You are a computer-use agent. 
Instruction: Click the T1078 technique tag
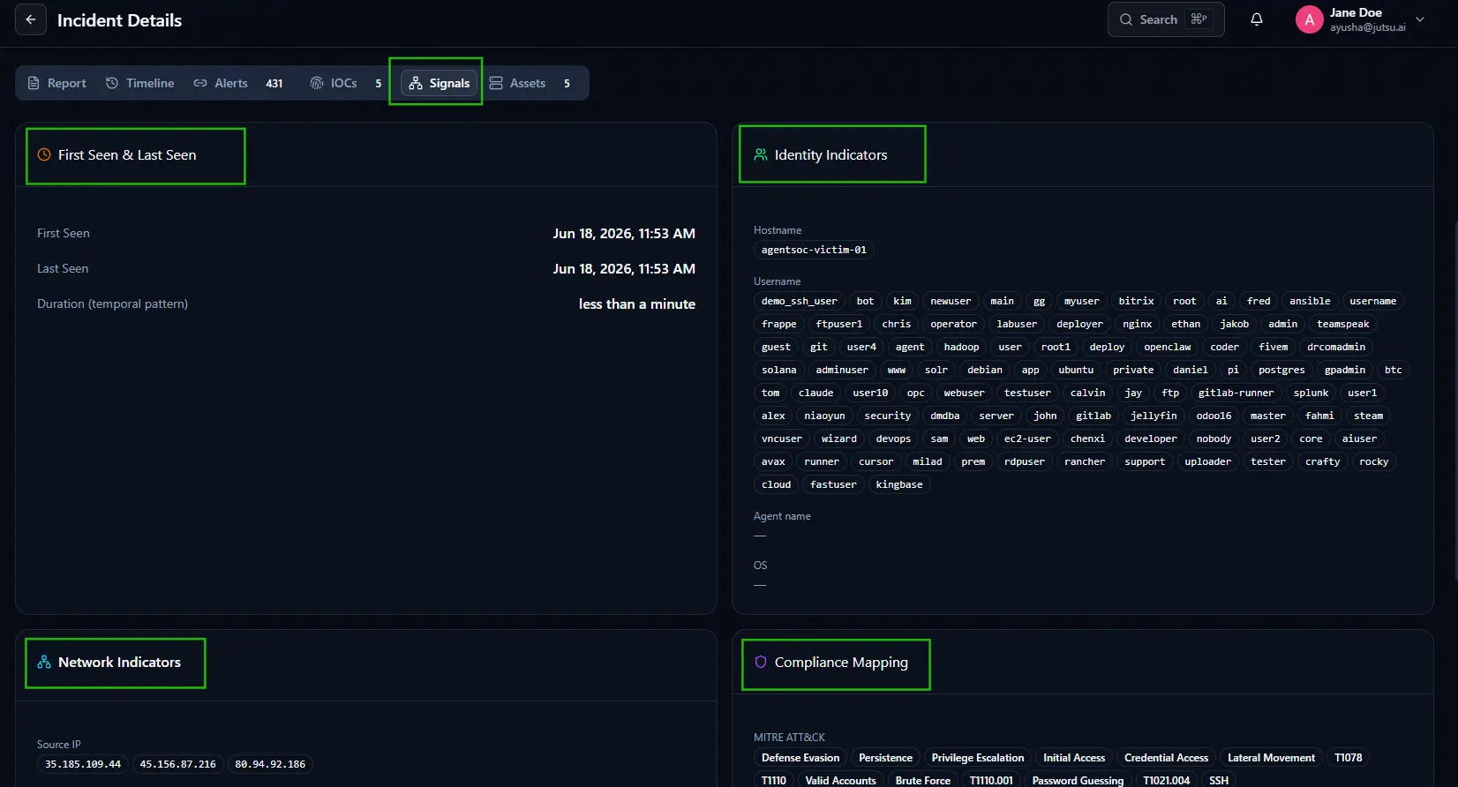coord(1348,758)
